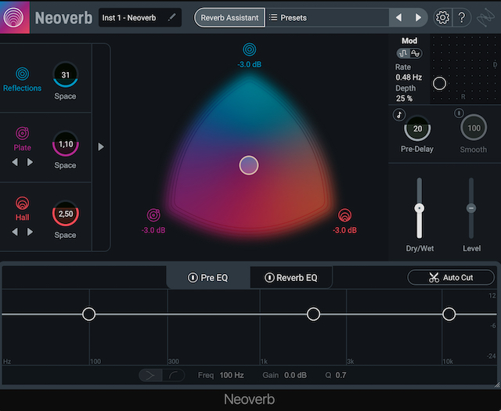Switch Plate to previous reverb type
This screenshot has height=411, width=501.
(x=15, y=162)
